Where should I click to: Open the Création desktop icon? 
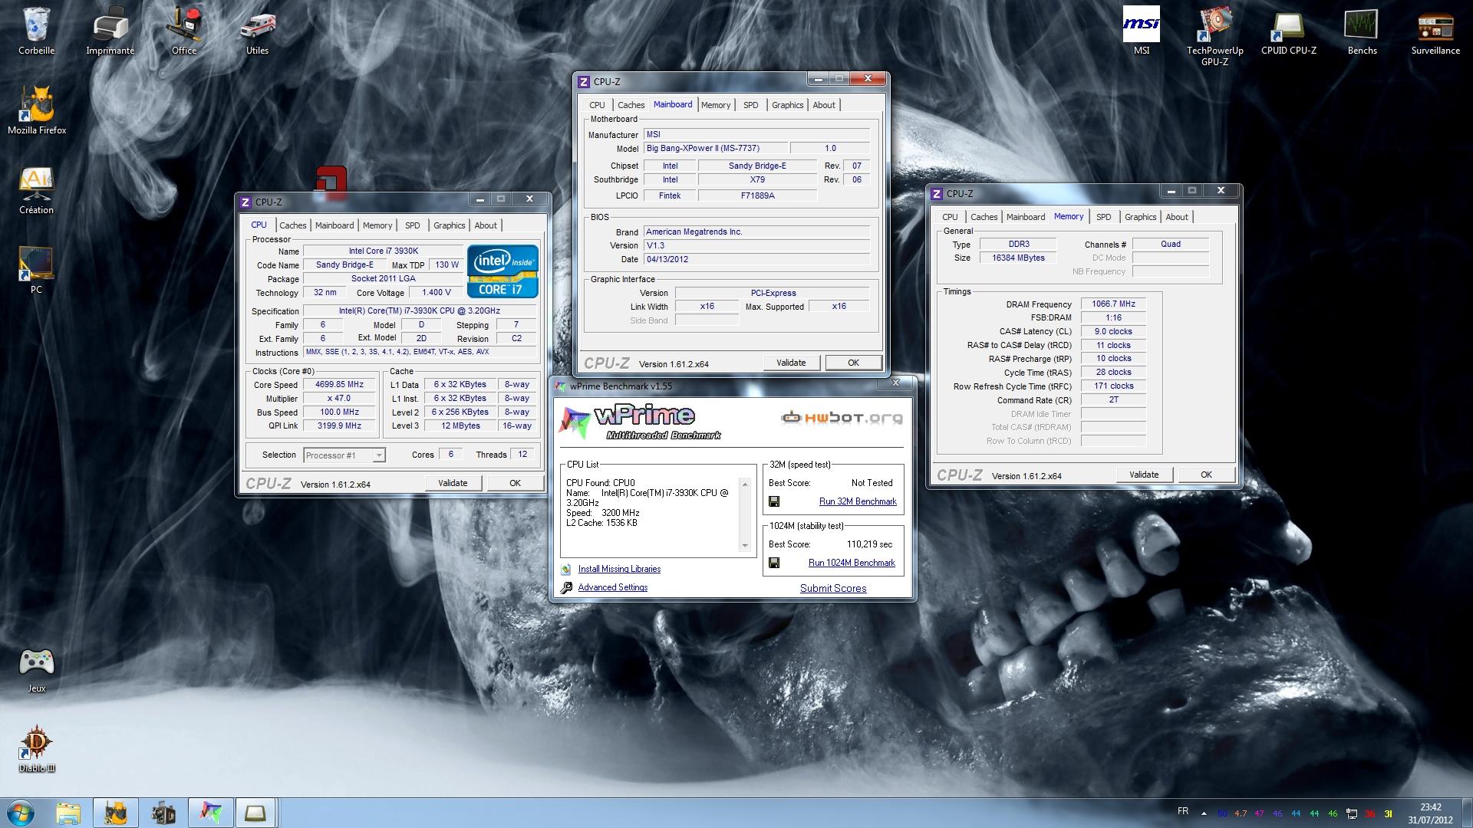pyautogui.click(x=36, y=191)
